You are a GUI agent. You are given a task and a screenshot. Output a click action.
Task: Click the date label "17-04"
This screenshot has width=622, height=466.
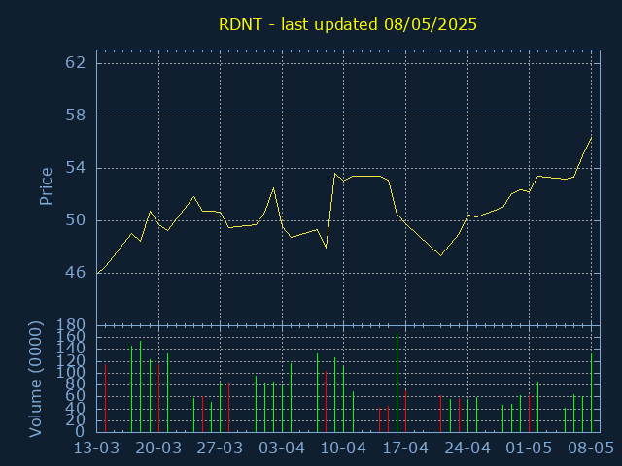coord(405,449)
